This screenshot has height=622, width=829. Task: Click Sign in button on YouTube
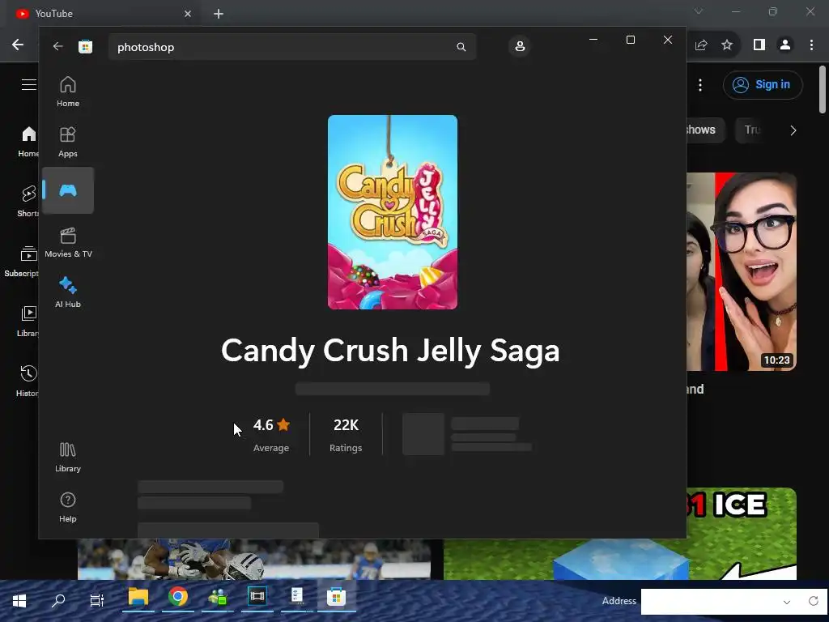[x=763, y=84]
